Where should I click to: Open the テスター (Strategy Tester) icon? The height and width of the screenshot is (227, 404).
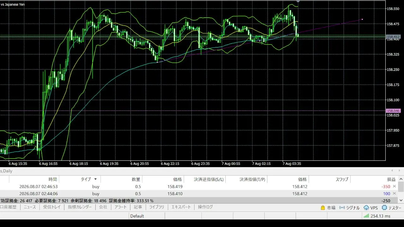tap(384, 207)
